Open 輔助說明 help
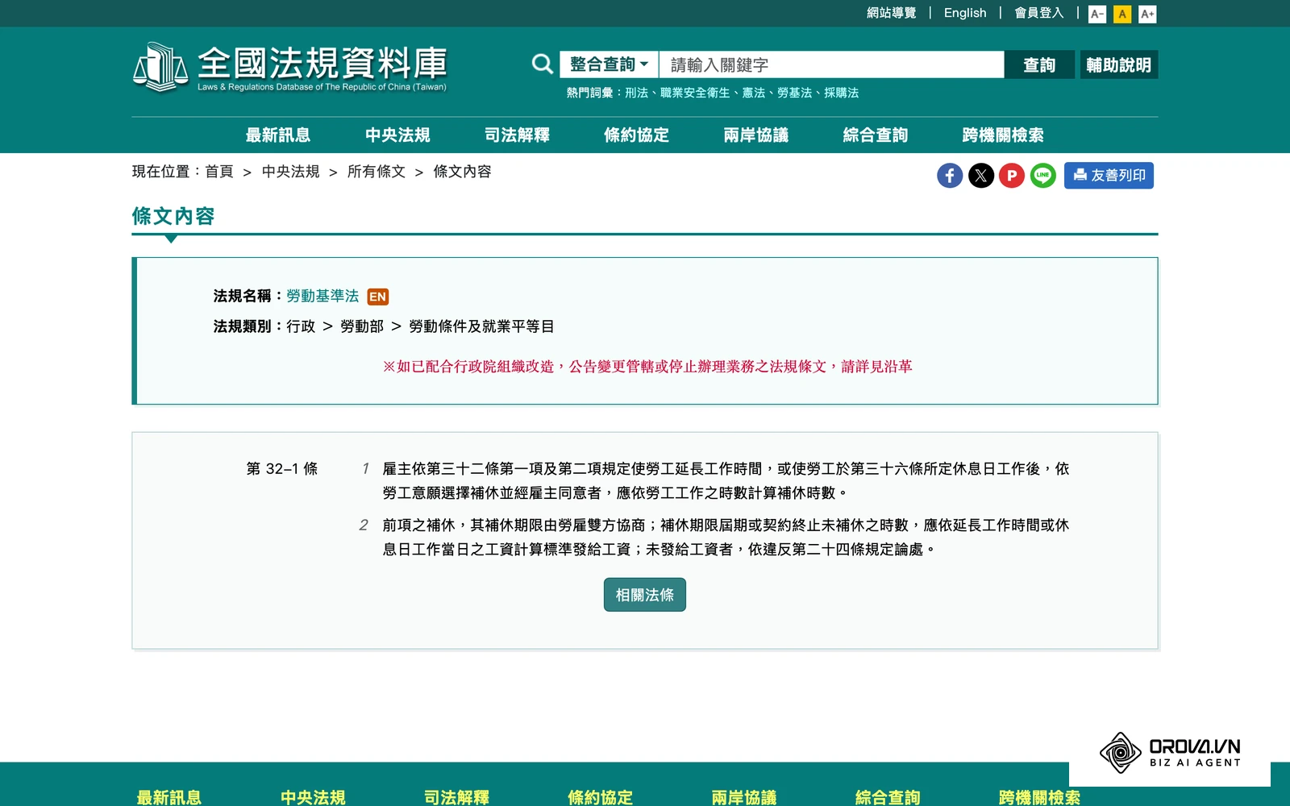The height and width of the screenshot is (806, 1290). tap(1118, 64)
